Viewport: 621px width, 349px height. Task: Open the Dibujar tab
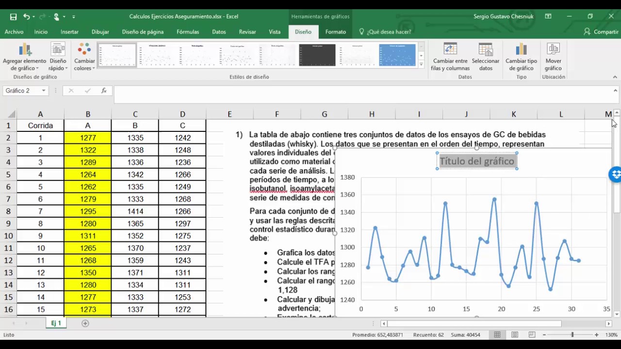click(100, 32)
